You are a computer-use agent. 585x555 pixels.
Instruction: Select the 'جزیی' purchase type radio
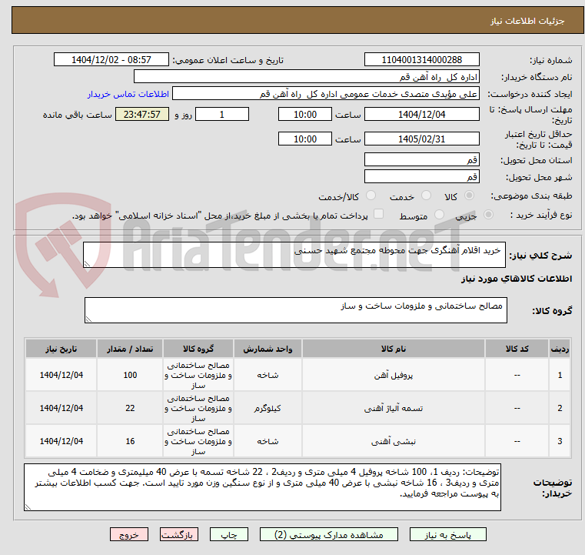pyautogui.click(x=488, y=215)
